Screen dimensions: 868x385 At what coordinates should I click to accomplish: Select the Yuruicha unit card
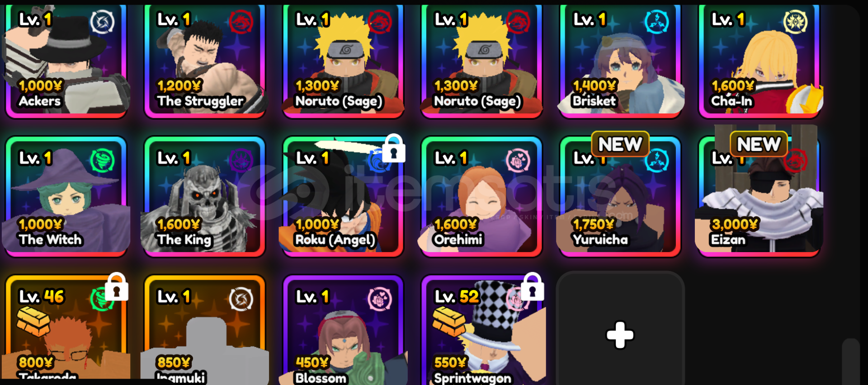click(620, 196)
